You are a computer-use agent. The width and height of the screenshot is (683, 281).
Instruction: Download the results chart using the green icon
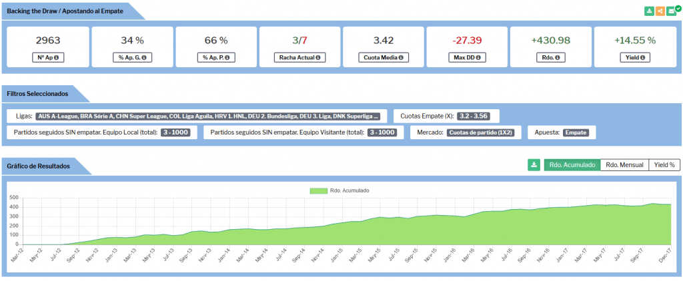(534, 165)
